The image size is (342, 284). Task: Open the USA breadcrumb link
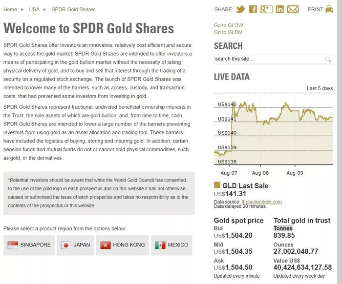34,9
